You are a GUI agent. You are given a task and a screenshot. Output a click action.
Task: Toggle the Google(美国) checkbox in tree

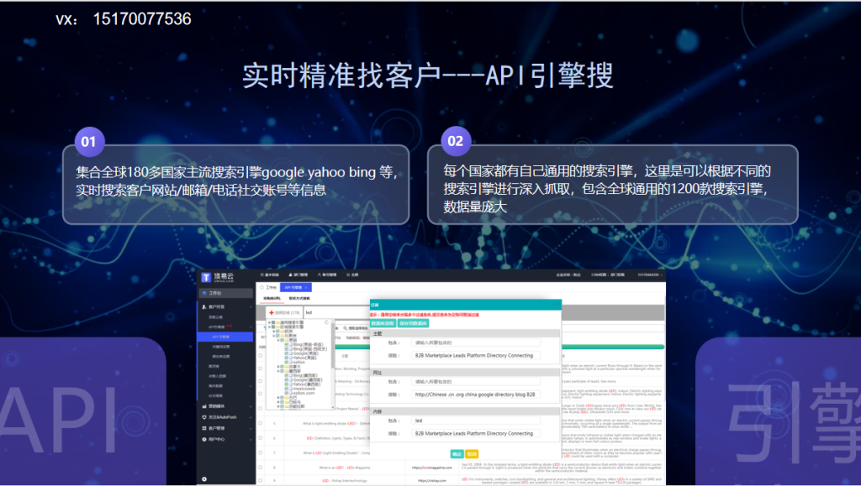click(x=288, y=354)
